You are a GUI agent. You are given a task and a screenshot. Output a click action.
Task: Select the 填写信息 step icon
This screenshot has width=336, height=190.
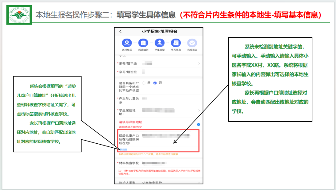[176, 43]
